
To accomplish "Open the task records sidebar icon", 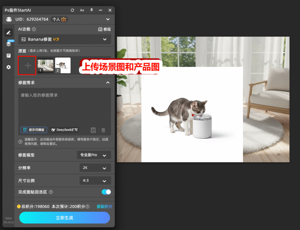I will click(8, 56).
